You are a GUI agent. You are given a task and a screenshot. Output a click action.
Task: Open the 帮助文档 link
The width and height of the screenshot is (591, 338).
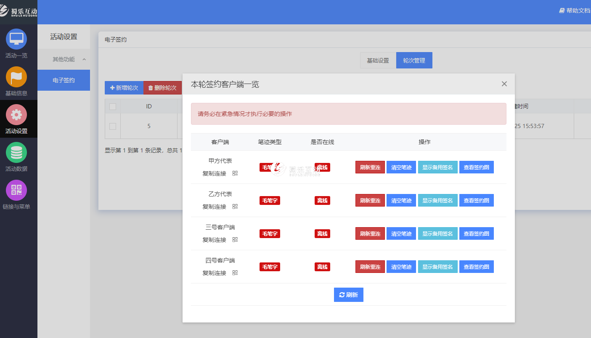575,10
